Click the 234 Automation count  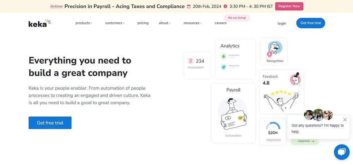(x=200, y=61)
